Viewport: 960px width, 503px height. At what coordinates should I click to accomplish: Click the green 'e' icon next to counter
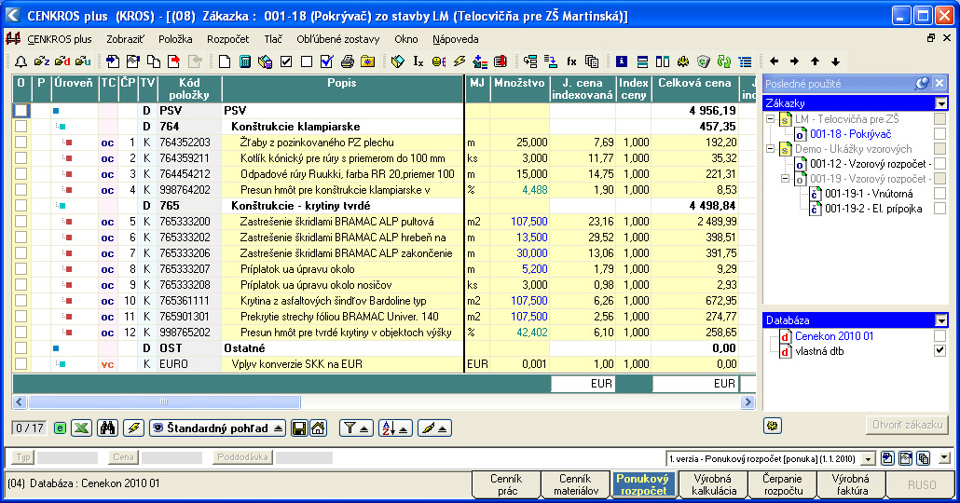pos(60,428)
